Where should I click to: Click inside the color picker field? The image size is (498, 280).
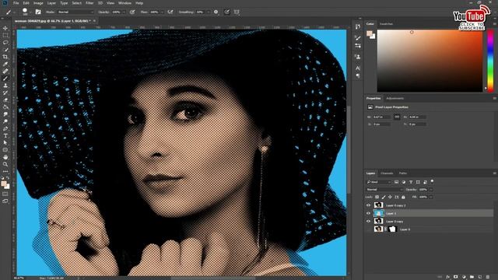430,61
